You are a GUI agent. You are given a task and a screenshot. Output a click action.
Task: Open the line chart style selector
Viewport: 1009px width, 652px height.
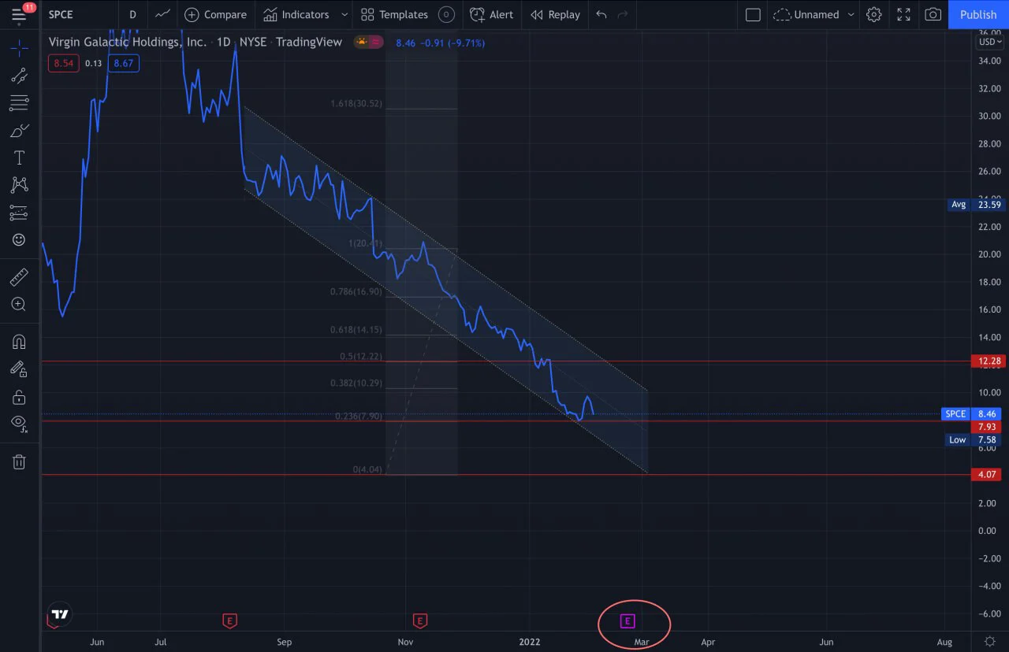pyautogui.click(x=162, y=14)
